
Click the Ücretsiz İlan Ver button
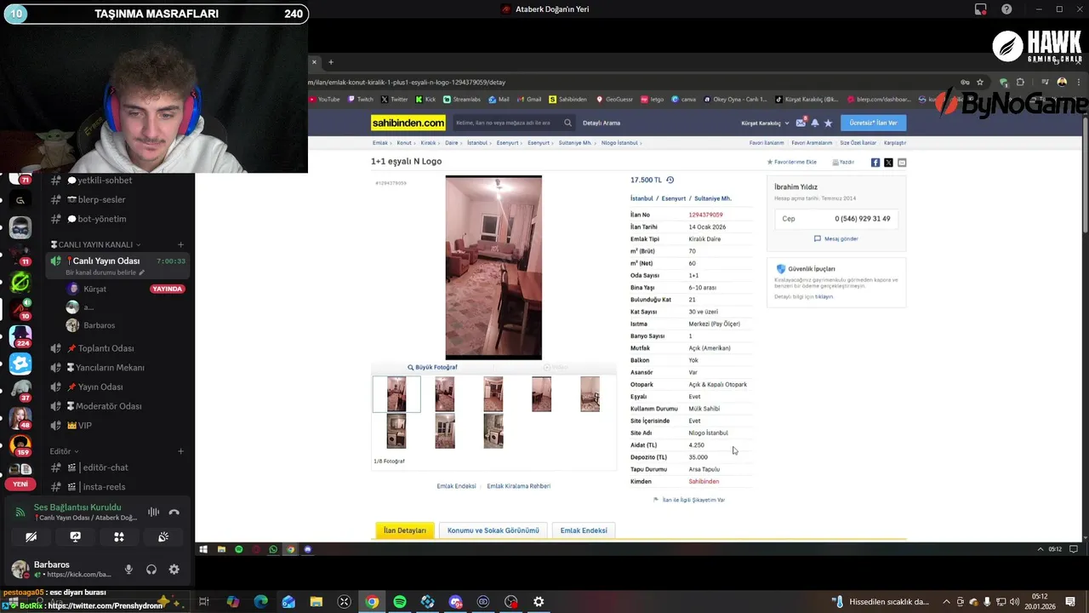(873, 123)
